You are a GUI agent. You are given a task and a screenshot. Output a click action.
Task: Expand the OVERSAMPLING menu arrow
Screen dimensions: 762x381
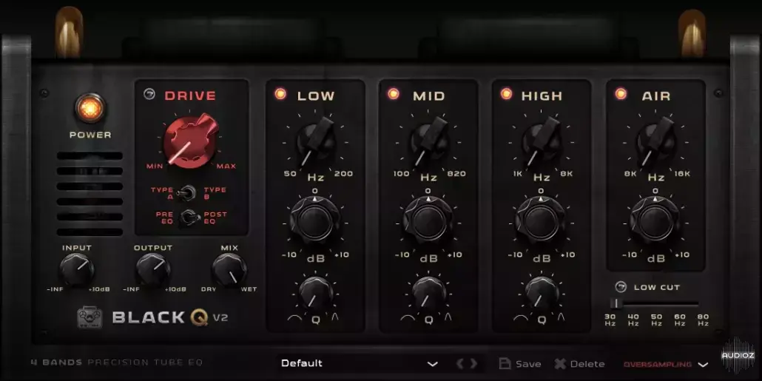click(x=703, y=365)
